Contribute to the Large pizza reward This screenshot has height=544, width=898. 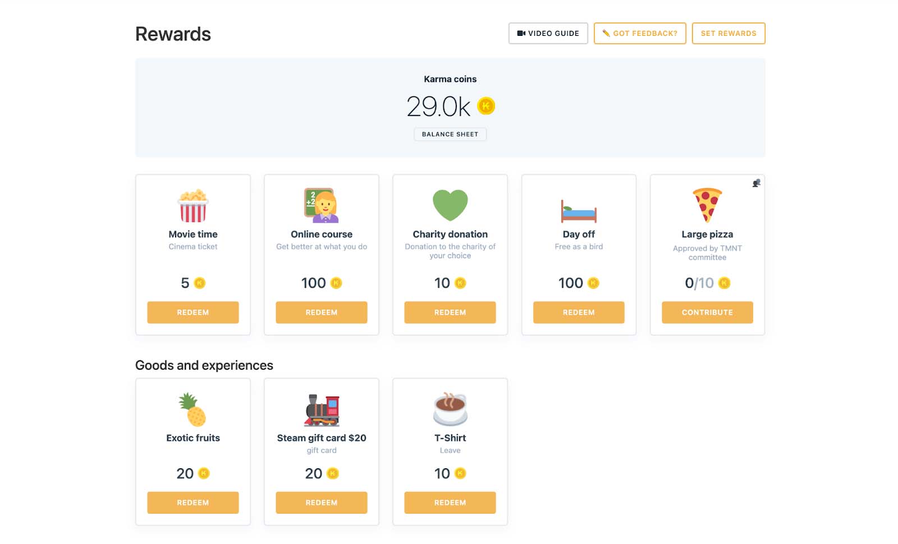tap(707, 312)
